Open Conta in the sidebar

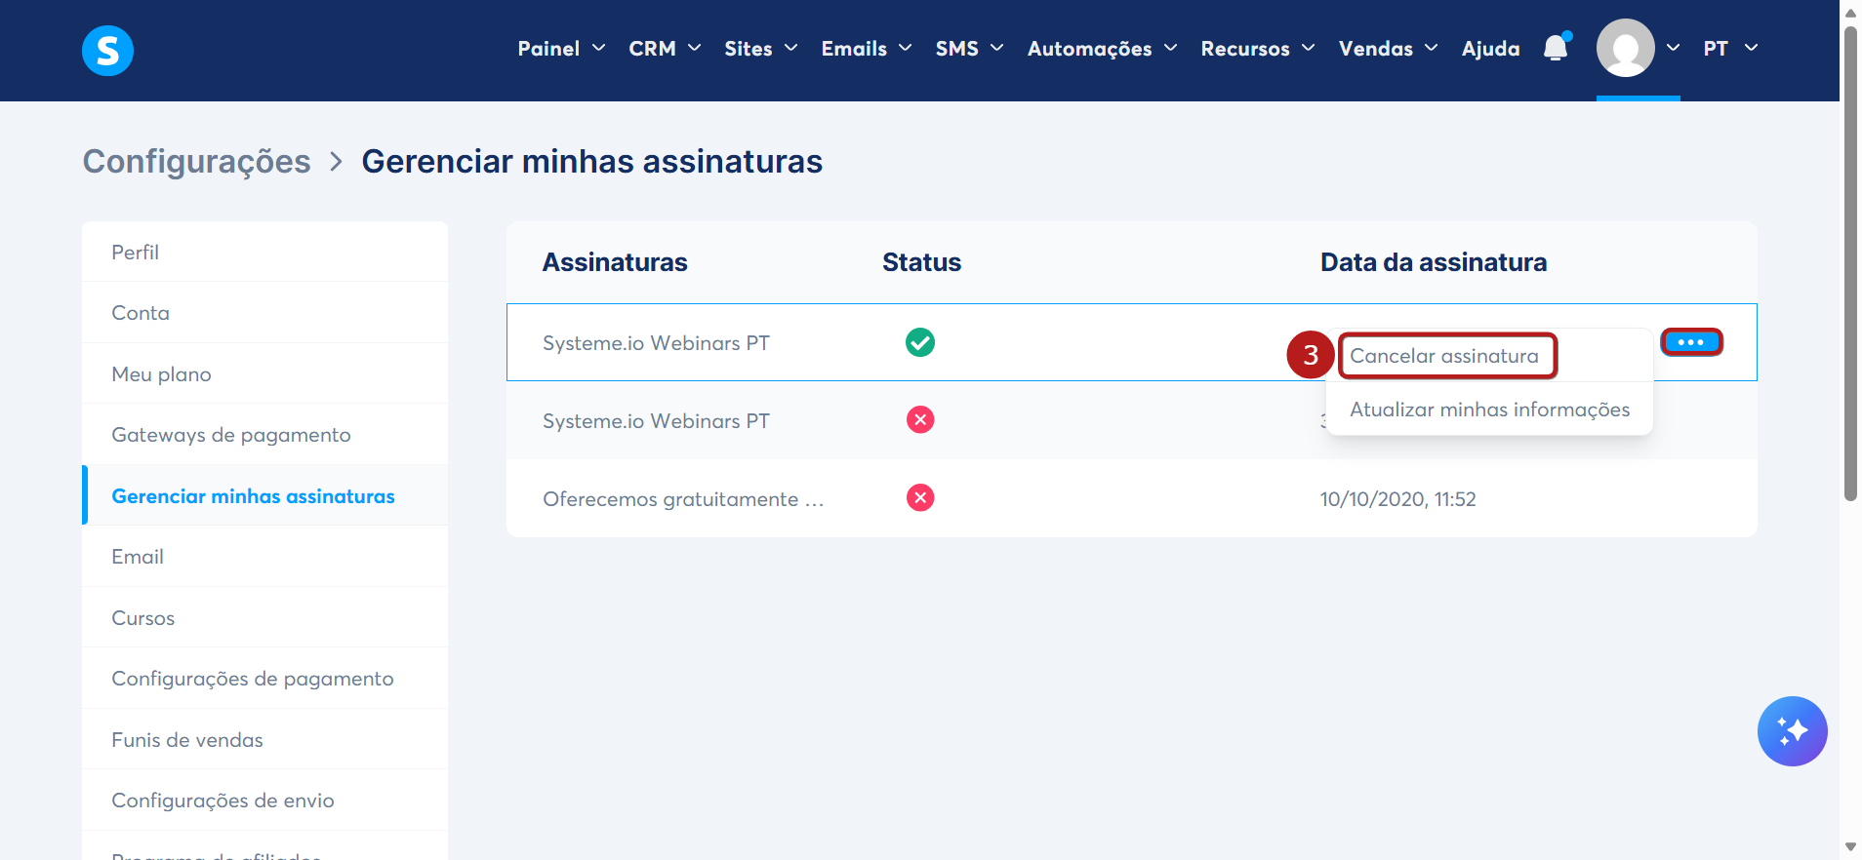pos(264,313)
